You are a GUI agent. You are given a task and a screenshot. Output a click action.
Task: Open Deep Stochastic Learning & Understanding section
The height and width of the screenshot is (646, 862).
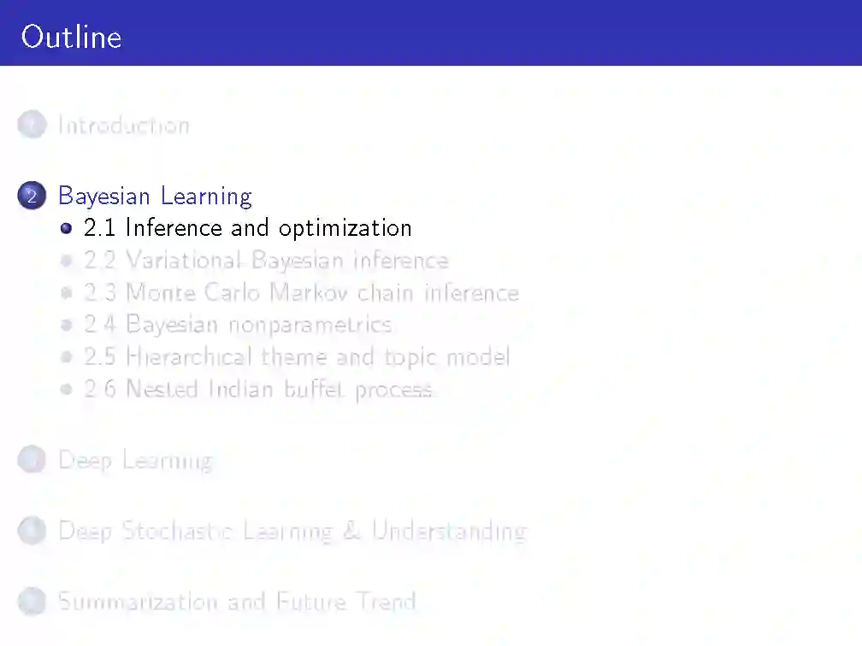click(x=292, y=531)
